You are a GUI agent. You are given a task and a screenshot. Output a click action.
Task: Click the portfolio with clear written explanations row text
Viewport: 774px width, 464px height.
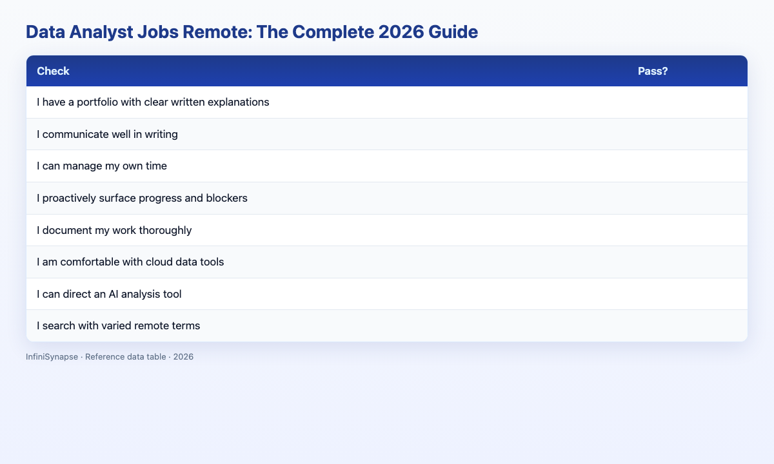pos(153,102)
